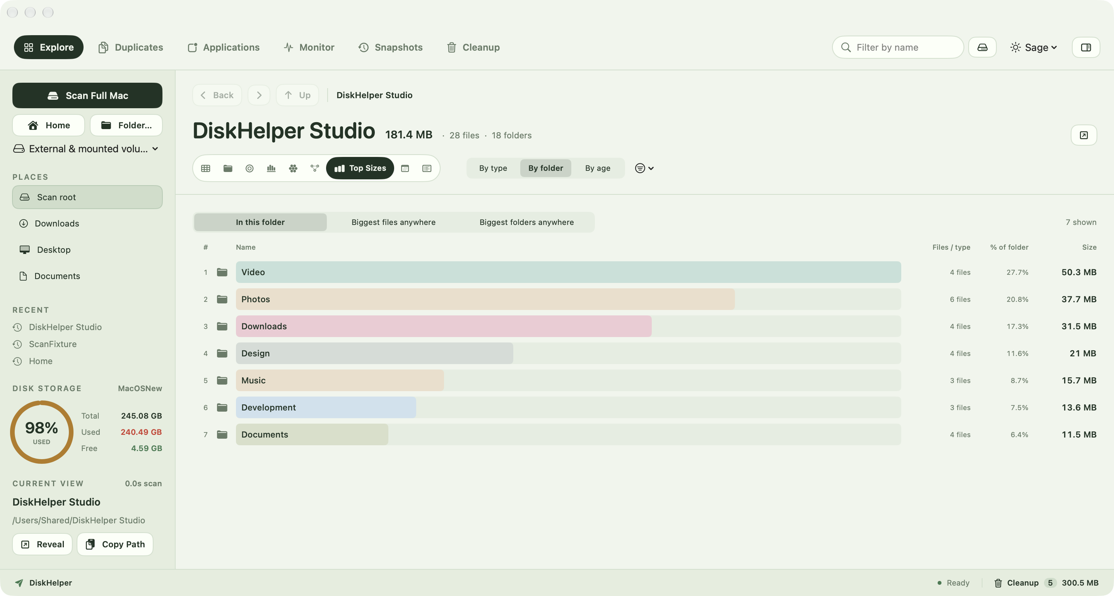
Task: Activate the Top Sizes view mode
Action: coord(360,168)
